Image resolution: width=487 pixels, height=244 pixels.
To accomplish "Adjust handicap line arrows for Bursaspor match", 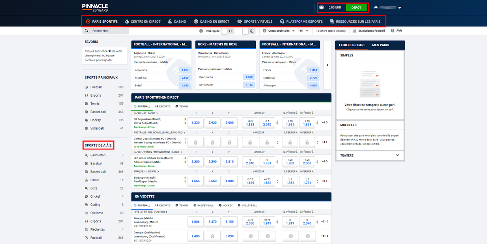I will click(x=277, y=181).
